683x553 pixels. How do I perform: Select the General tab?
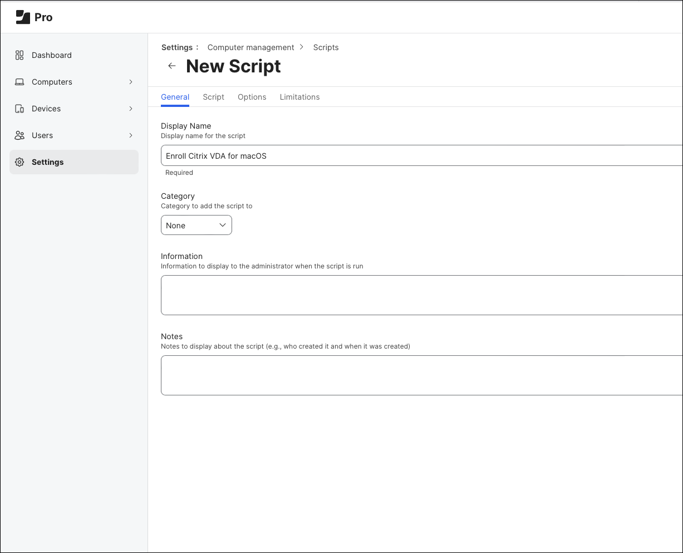175,97
